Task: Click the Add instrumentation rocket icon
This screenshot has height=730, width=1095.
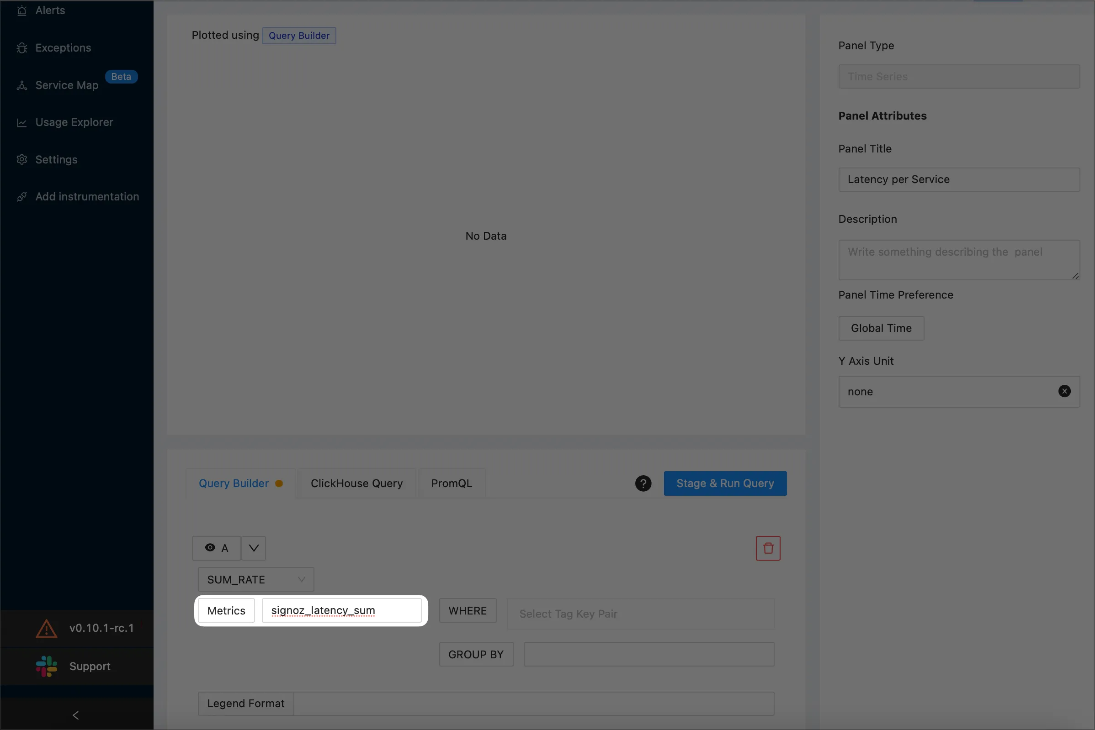Action: tap(21, 197)
